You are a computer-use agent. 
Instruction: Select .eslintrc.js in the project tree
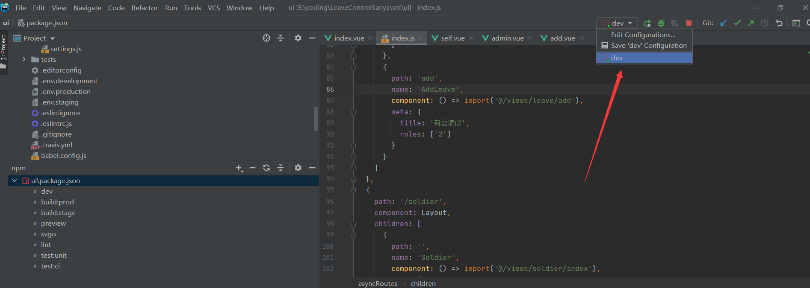pyautogui.click(x=56, y=123)
